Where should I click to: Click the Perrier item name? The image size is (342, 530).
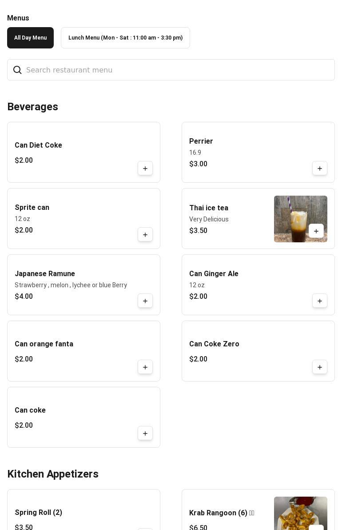coord(201,141)
